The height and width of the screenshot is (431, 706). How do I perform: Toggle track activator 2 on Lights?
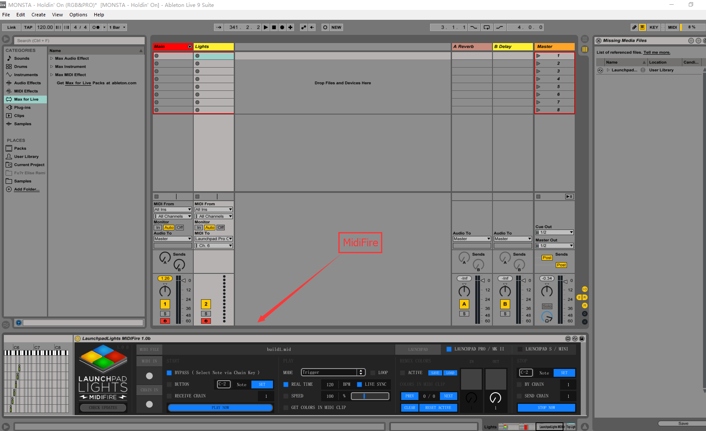[206, 304]
